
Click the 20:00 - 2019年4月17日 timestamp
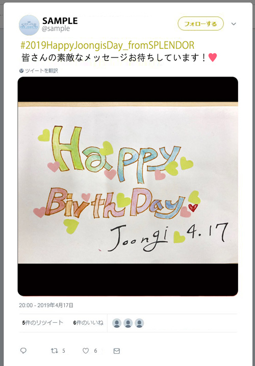[46, 305]
